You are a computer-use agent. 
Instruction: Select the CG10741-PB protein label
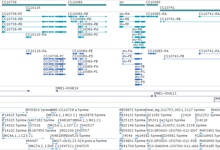pos(174,56)
